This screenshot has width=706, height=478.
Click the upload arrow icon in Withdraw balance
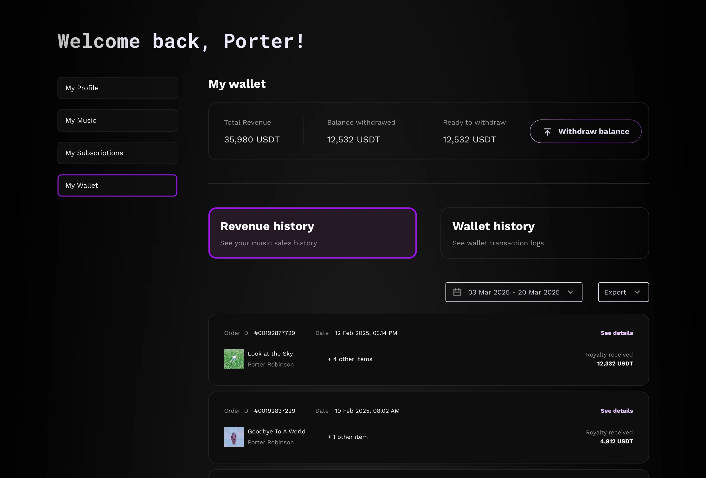tap(547, 132)
